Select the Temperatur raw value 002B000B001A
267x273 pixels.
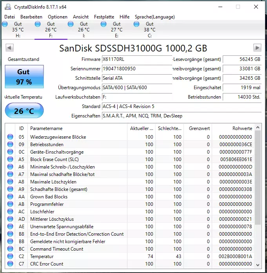pos(235,256)
